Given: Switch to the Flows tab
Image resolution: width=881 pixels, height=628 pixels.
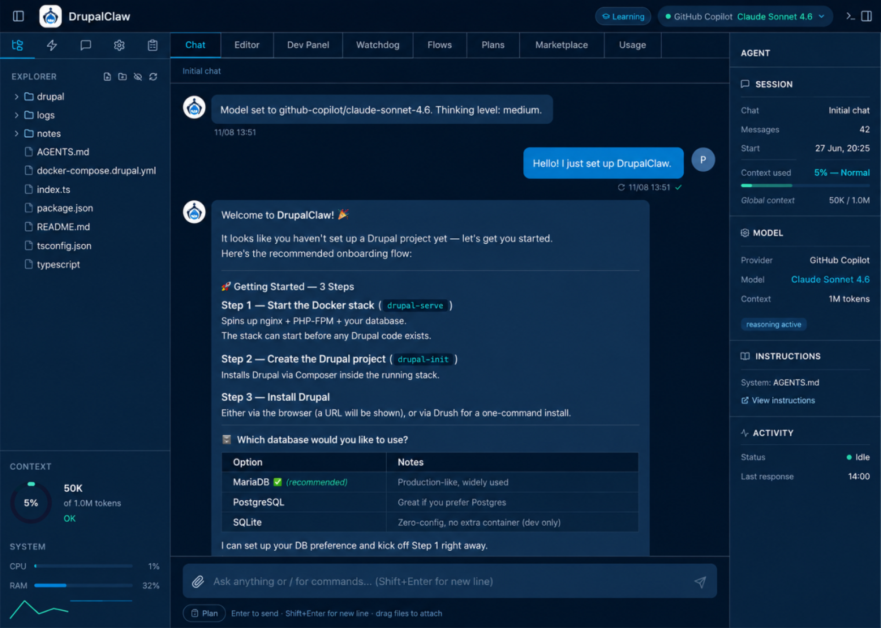Looking at the screenshot, I should click(440, 45).
